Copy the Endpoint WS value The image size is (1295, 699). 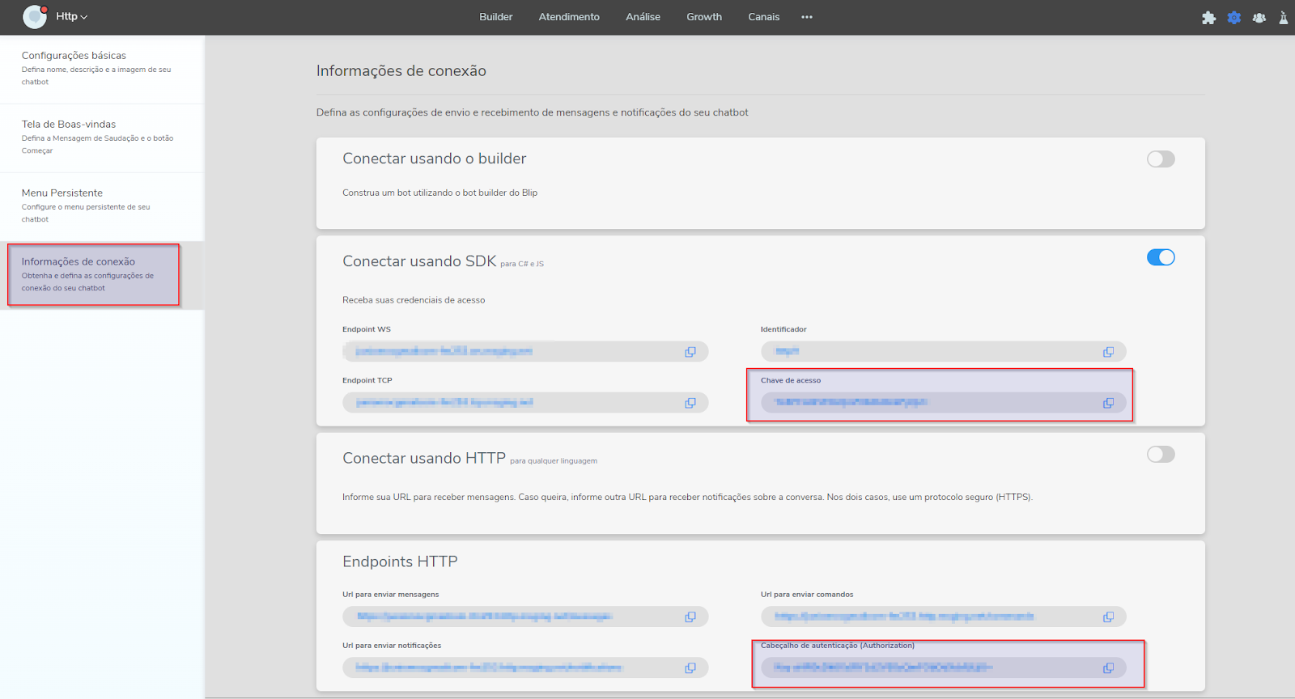[x=690, y=352]
